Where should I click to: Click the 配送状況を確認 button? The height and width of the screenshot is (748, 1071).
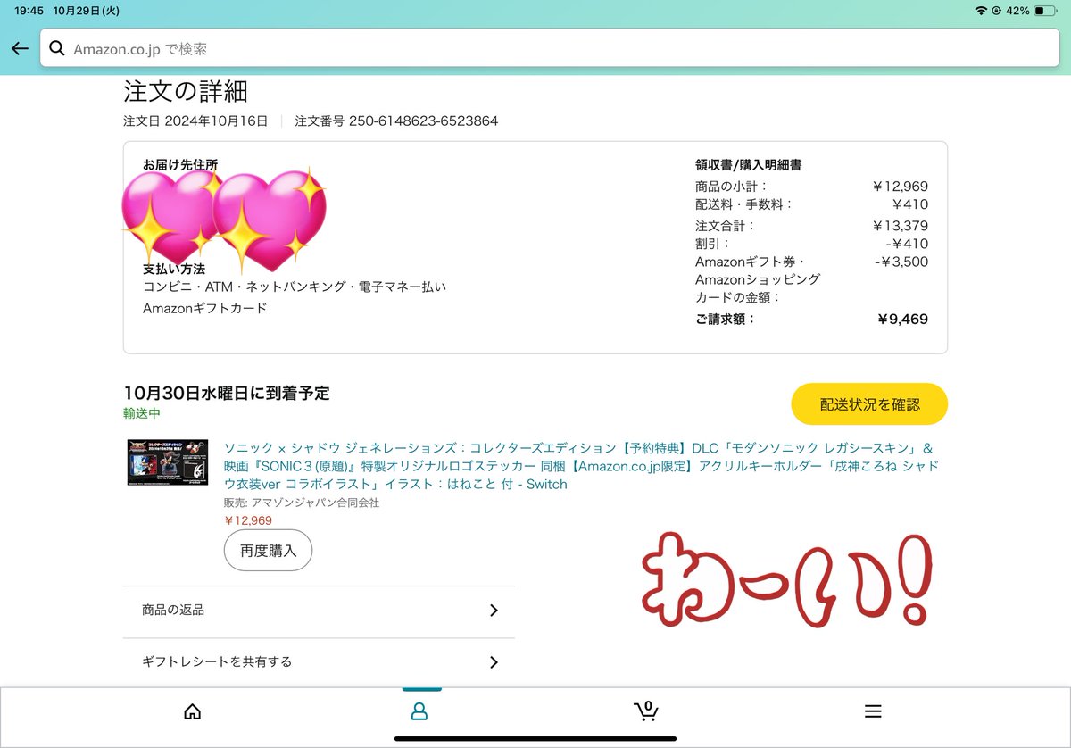(869, 404)
